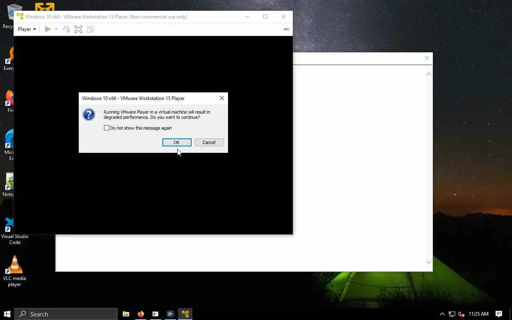The height and width of the screenshot is (320, 512).
Task: Open the white window app on taskbar
Action: coord(156,314)
